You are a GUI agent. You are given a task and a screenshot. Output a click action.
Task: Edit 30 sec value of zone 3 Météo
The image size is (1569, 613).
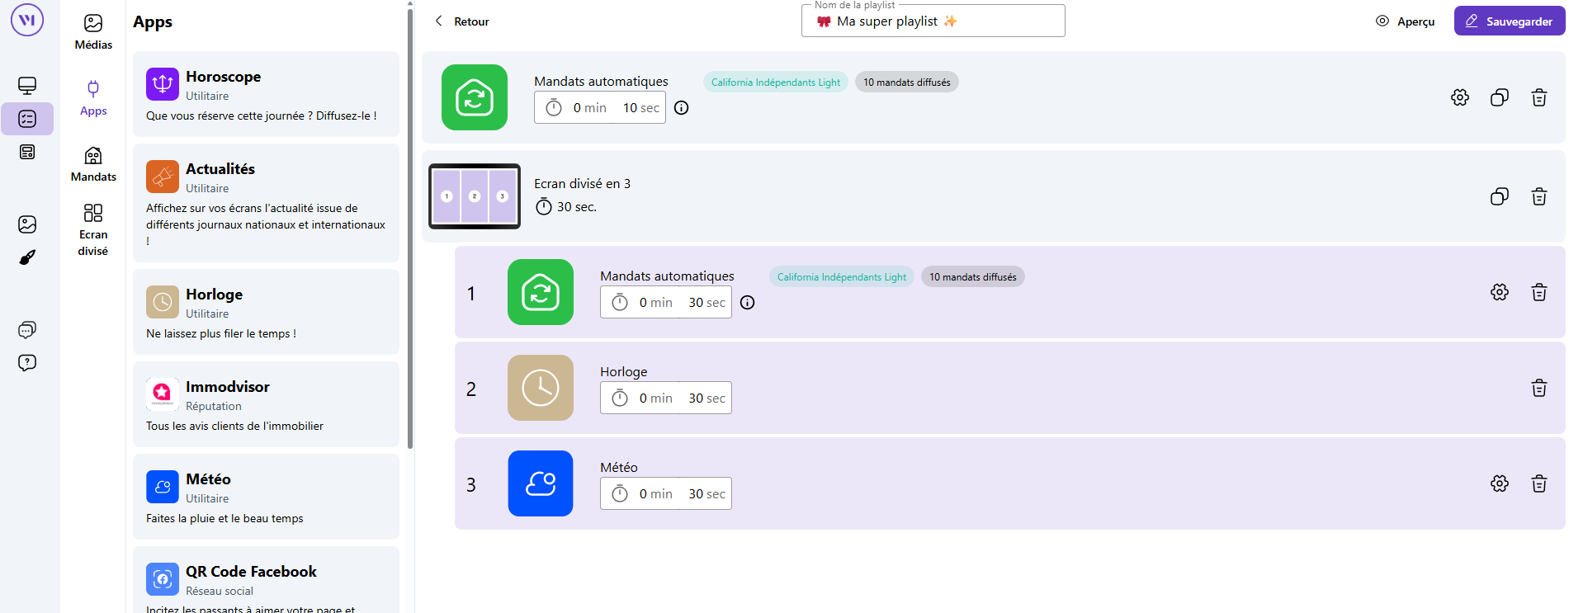[x=707, y=494]
